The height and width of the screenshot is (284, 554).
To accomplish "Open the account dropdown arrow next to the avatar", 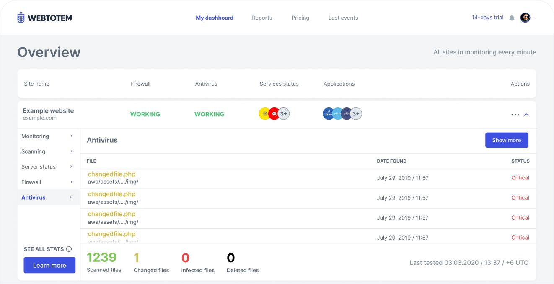I will pyautogui.click(x=535, y=18).
